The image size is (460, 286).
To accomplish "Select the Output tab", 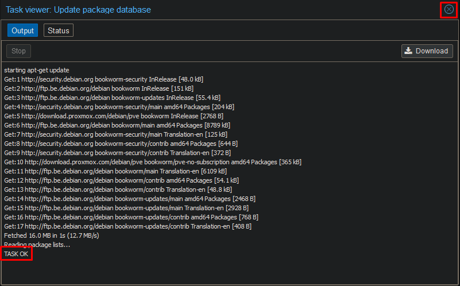I will pyautogui.click(x=23, y=30).
